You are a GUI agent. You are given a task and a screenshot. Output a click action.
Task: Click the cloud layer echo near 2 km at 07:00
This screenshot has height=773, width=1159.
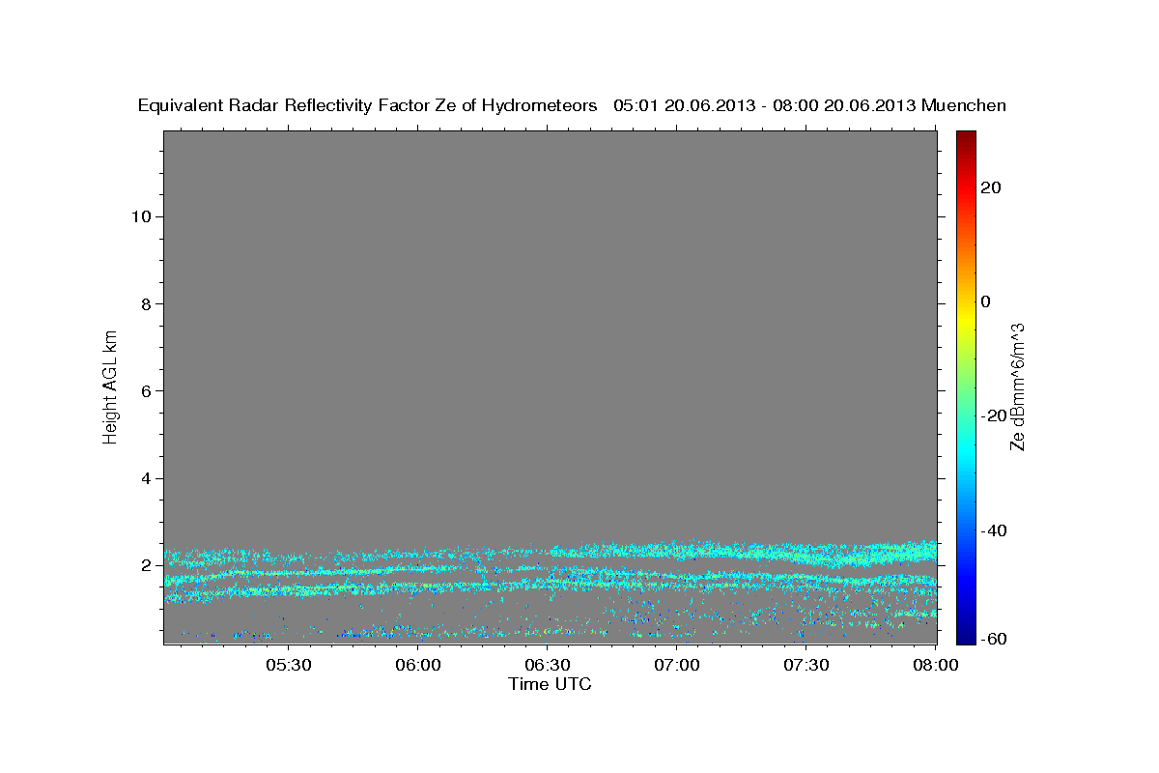(x=678, y=552)
